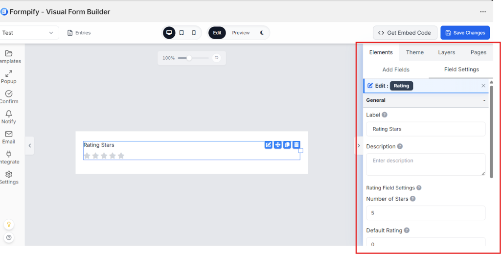Collapse the General section

coord(484,100)
